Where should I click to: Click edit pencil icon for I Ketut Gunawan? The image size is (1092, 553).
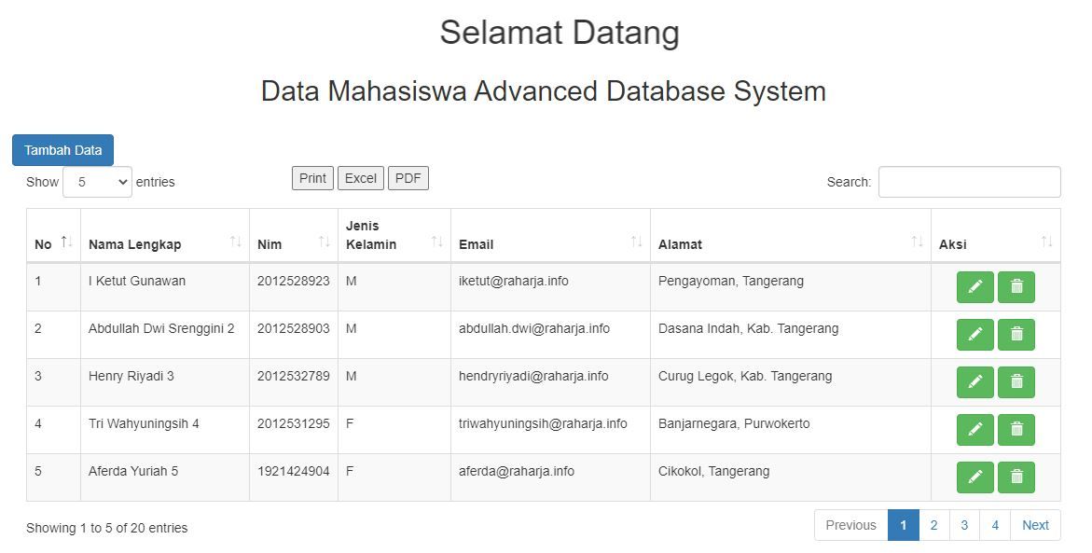coord(975,286)
